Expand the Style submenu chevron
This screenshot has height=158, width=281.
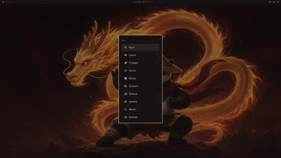pyautogui.click(x=157, y=71)
